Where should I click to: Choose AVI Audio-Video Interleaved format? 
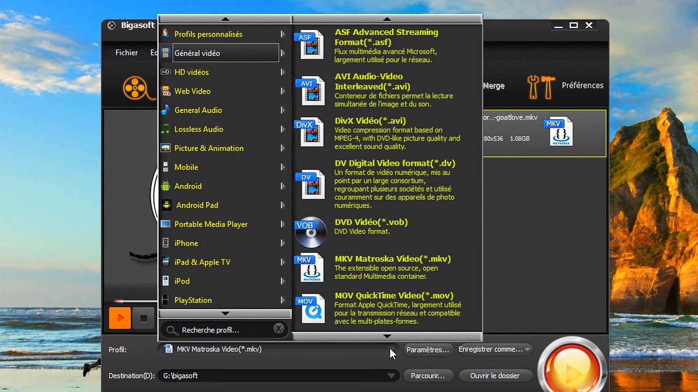387,90
